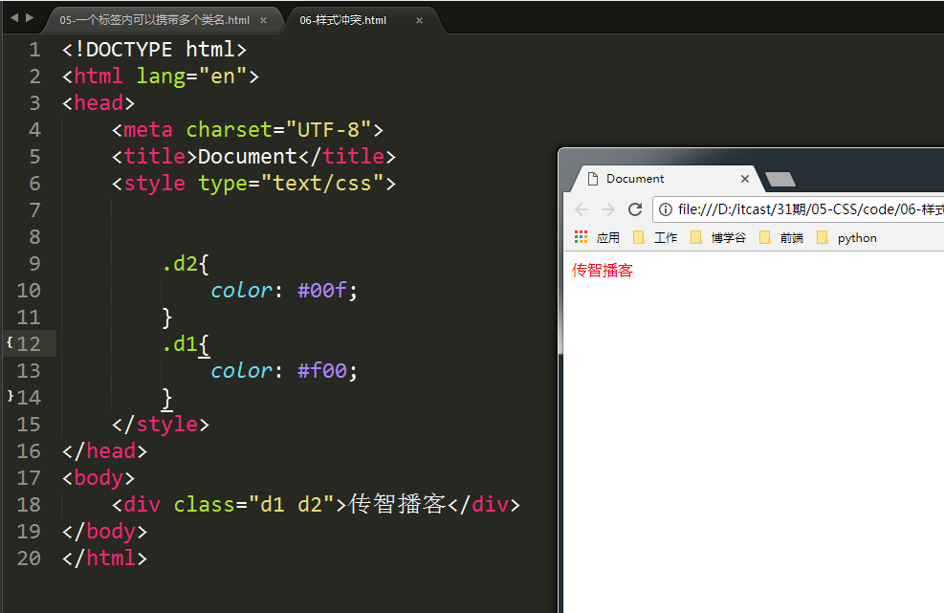Click the closing </style> tag
This screenshot has width=944, height=613.
pyautogui.click(x=160, y=425)
